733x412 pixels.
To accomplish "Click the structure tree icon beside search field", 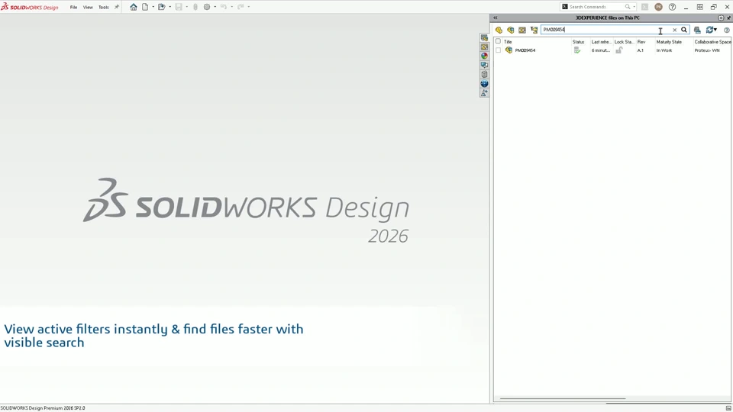I will [x=534, y=30].
